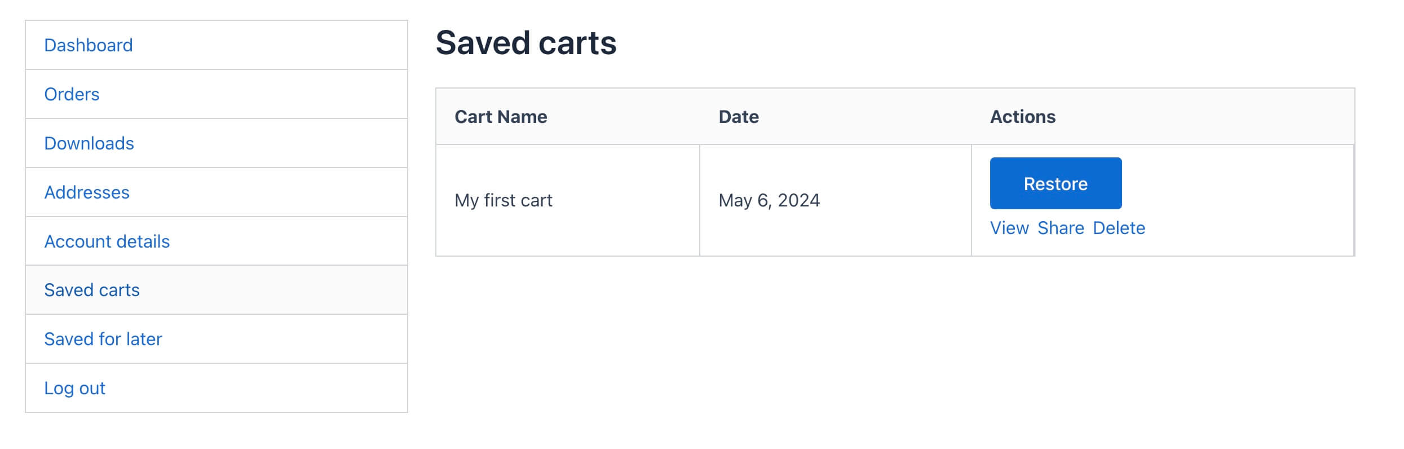Share the My first cart
The width and height of the screenshot is (1404, 449).
pos(1061,228)
